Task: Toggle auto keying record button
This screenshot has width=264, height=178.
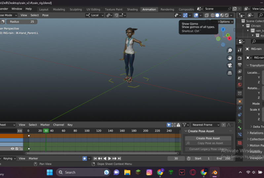Action: tap(85, 159)
